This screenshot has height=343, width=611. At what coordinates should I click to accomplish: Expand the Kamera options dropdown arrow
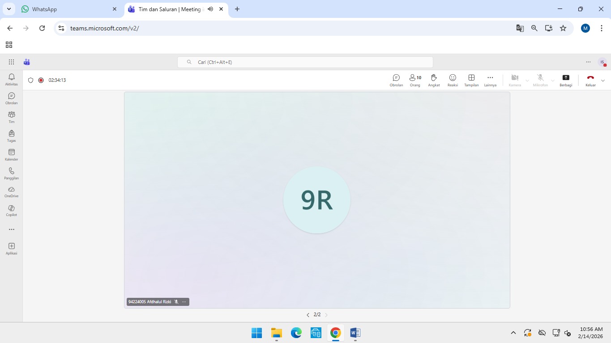pos(527,81)
